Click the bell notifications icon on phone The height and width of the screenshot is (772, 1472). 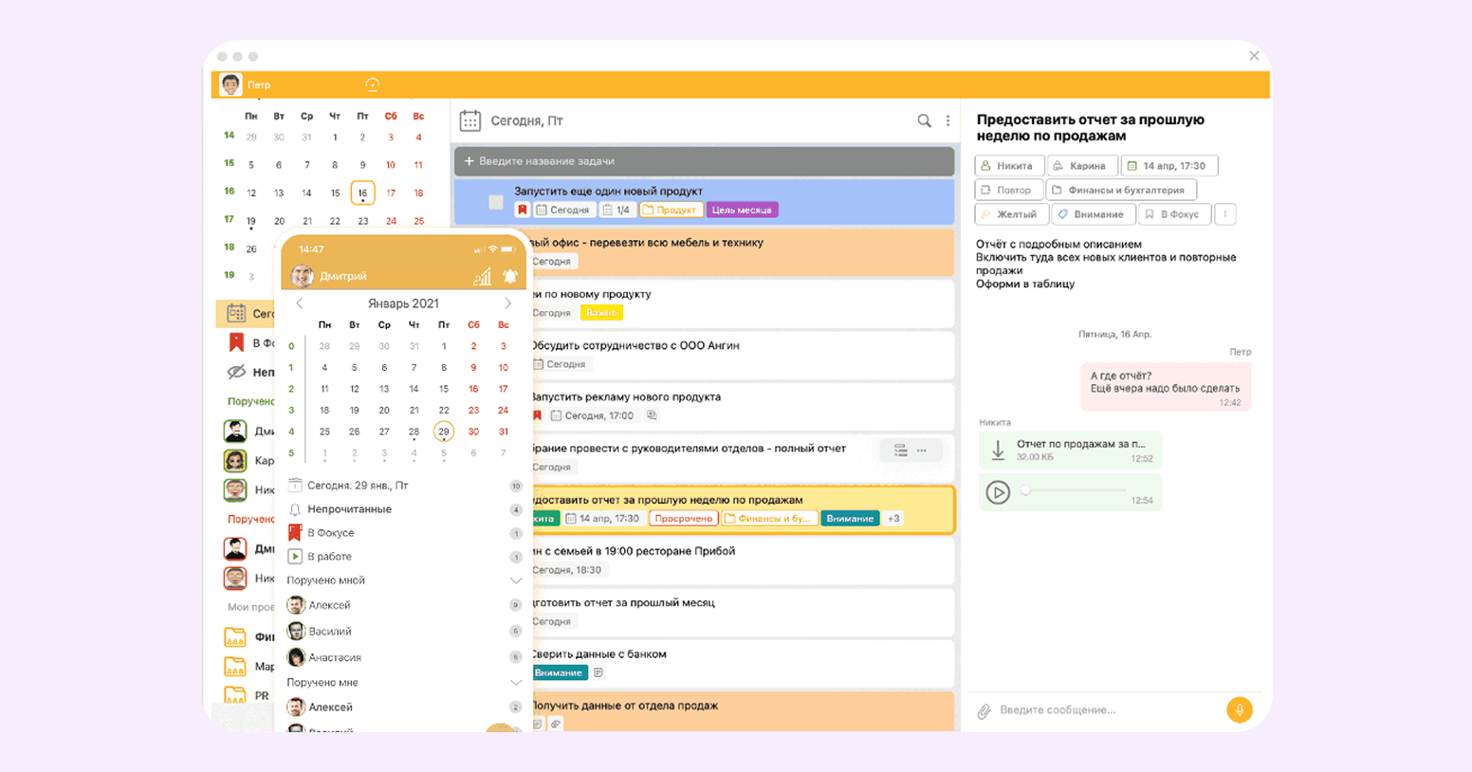click(510, 276)
